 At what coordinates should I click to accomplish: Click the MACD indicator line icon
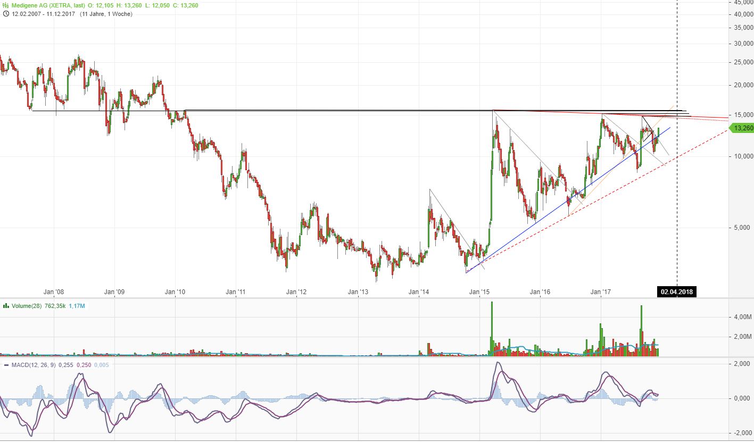(6, 365)
